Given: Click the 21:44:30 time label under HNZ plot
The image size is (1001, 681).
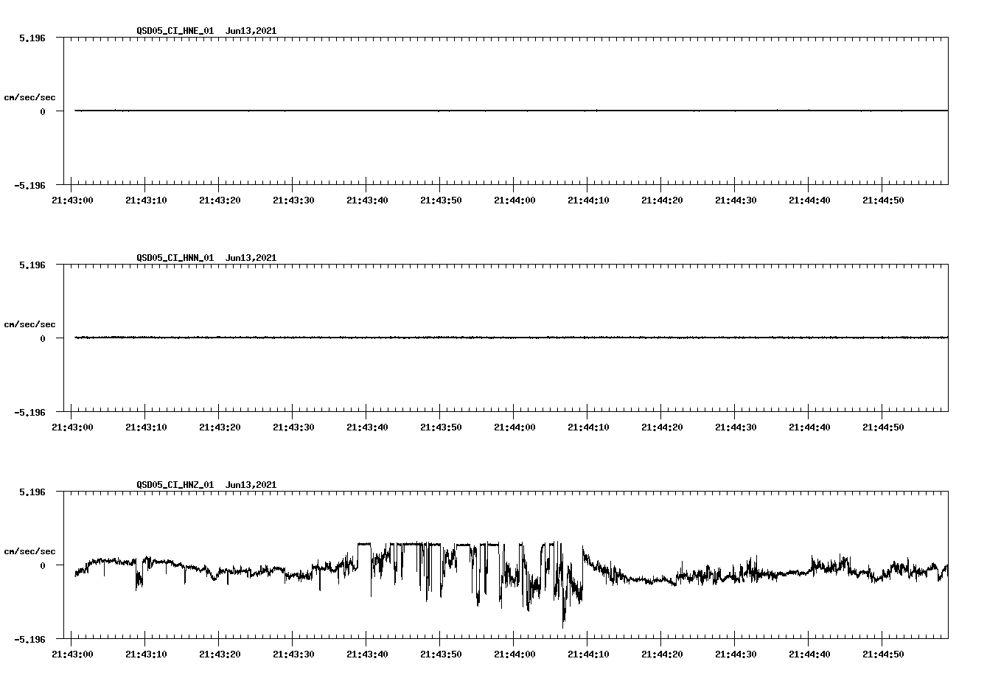Looking at the screenshot, I should coord(736,654).
